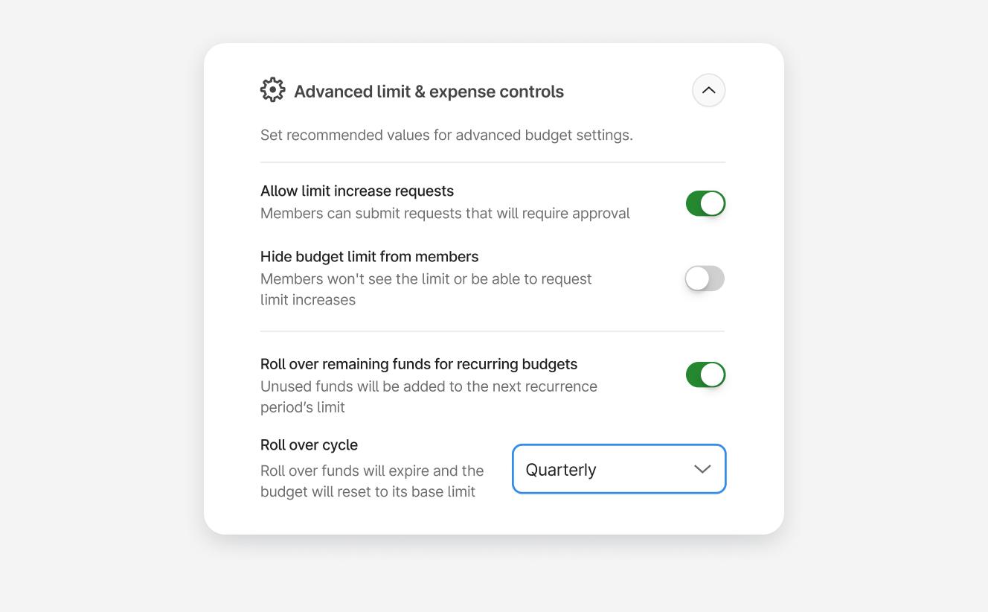
Task: Click the gear icon beside the Advanced heading
Action: tap(273, 90)
